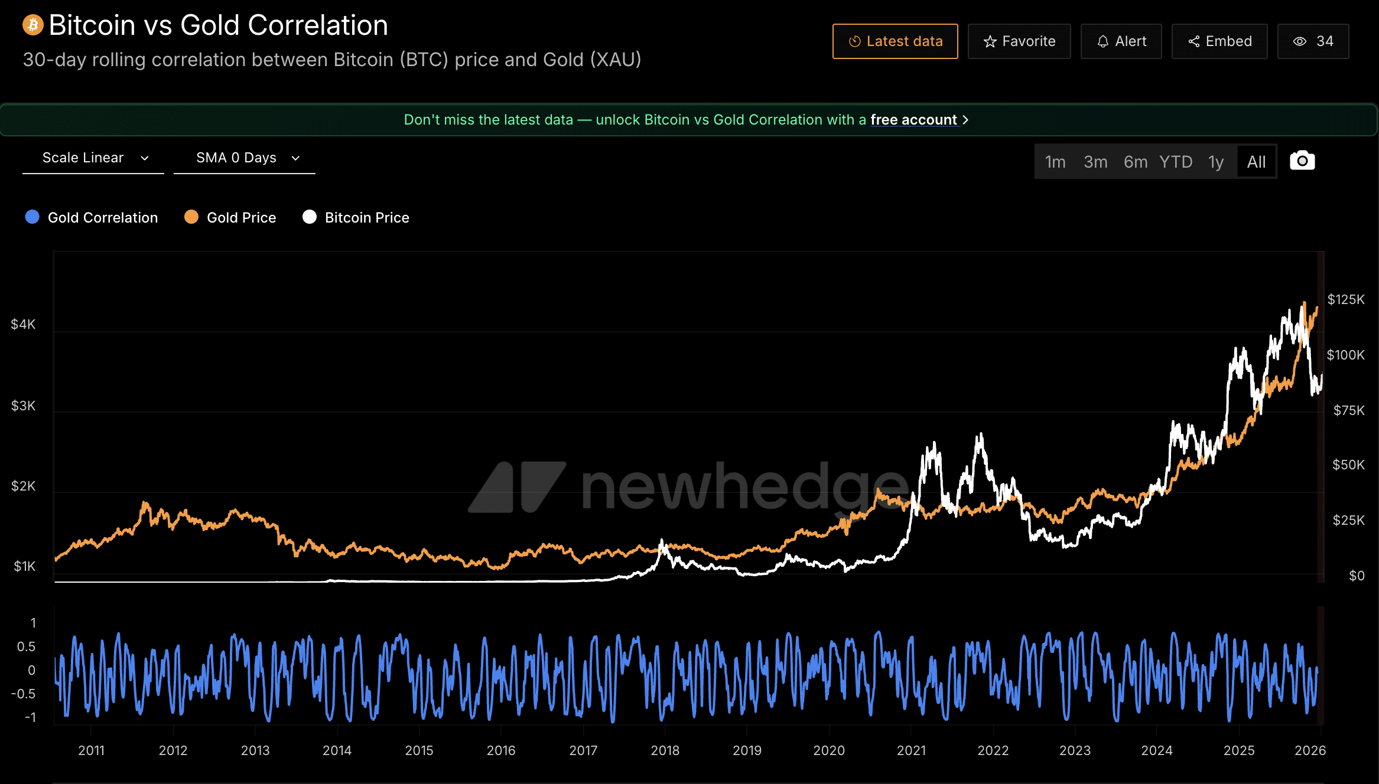Click the arrow icon after free account
The width and height of the screenshot is (1379, 784).
pos(967,120)
